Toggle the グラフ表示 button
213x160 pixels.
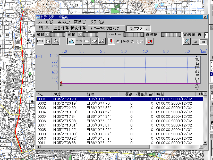[139, 28]
